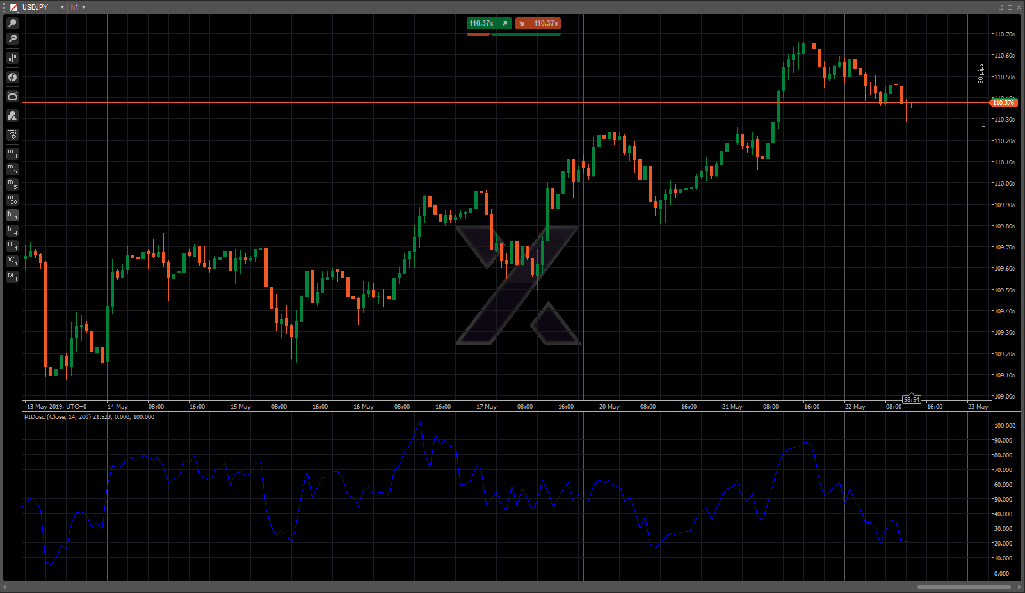1025x593 pixels.
Task: Toggle the m15 timeframe button
Action: click(12, 184)
